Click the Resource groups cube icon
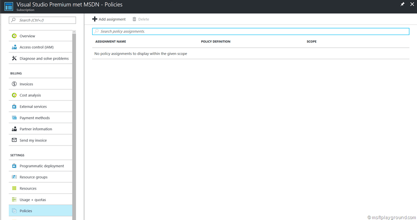This screenshot has width=417, height=220. coord(14,177)
